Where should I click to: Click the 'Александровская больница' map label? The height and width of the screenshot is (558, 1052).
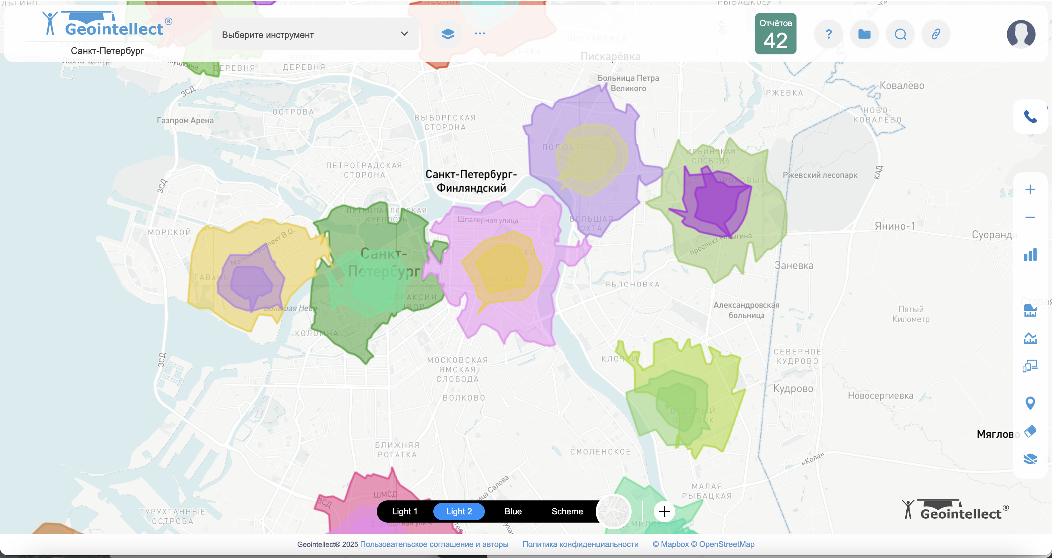click(746, 310)
